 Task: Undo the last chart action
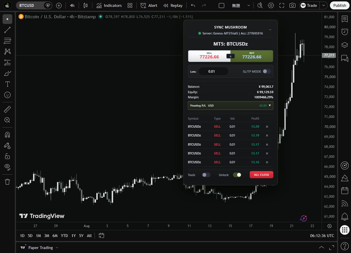pos(193,5)
